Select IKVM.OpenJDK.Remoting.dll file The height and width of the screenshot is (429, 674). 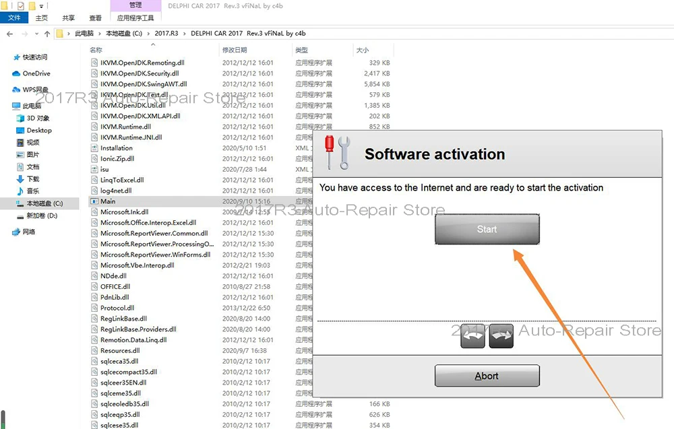point(142,63)
